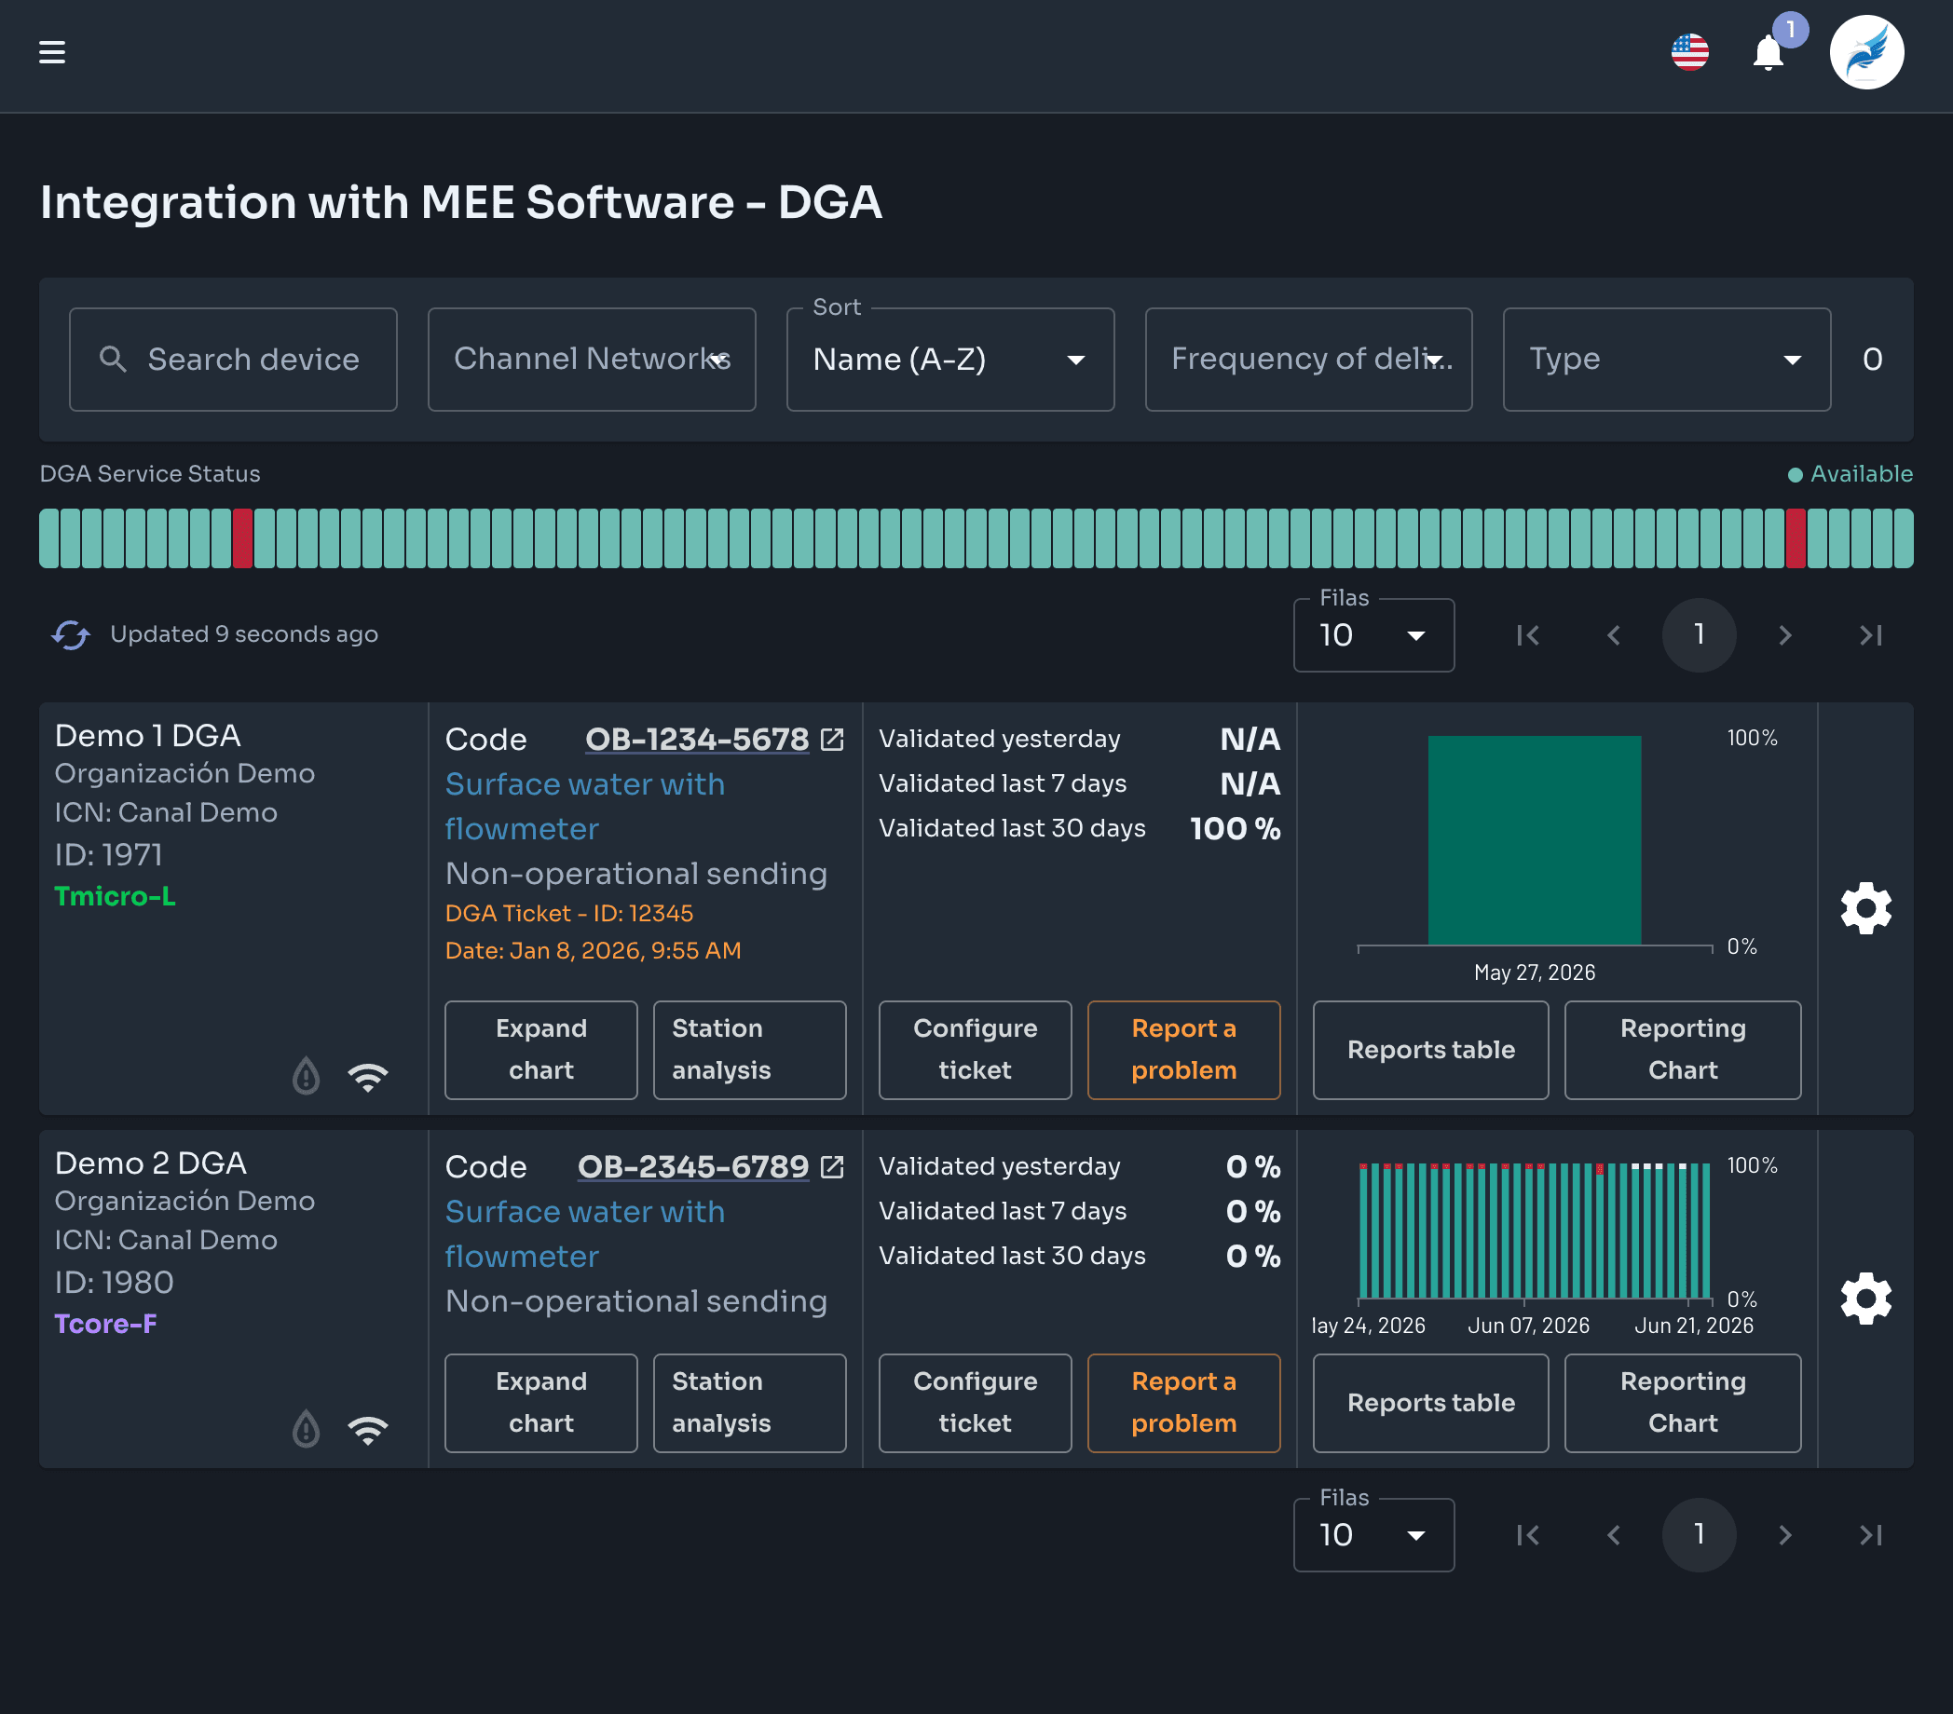The height and width of the screenshot is (1714, 1953).
Task: Open the top Filas rows-per-page dropdown
Action: (x=1373, y=635)
